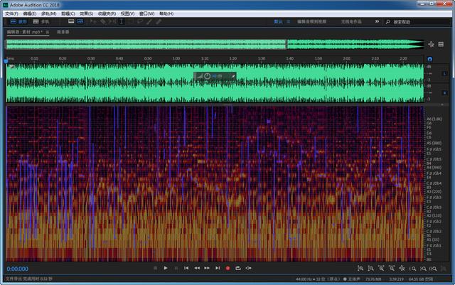Select the Lasso Selection tool
The width and height of the screenshot is (455, 285).
[140, 22]
